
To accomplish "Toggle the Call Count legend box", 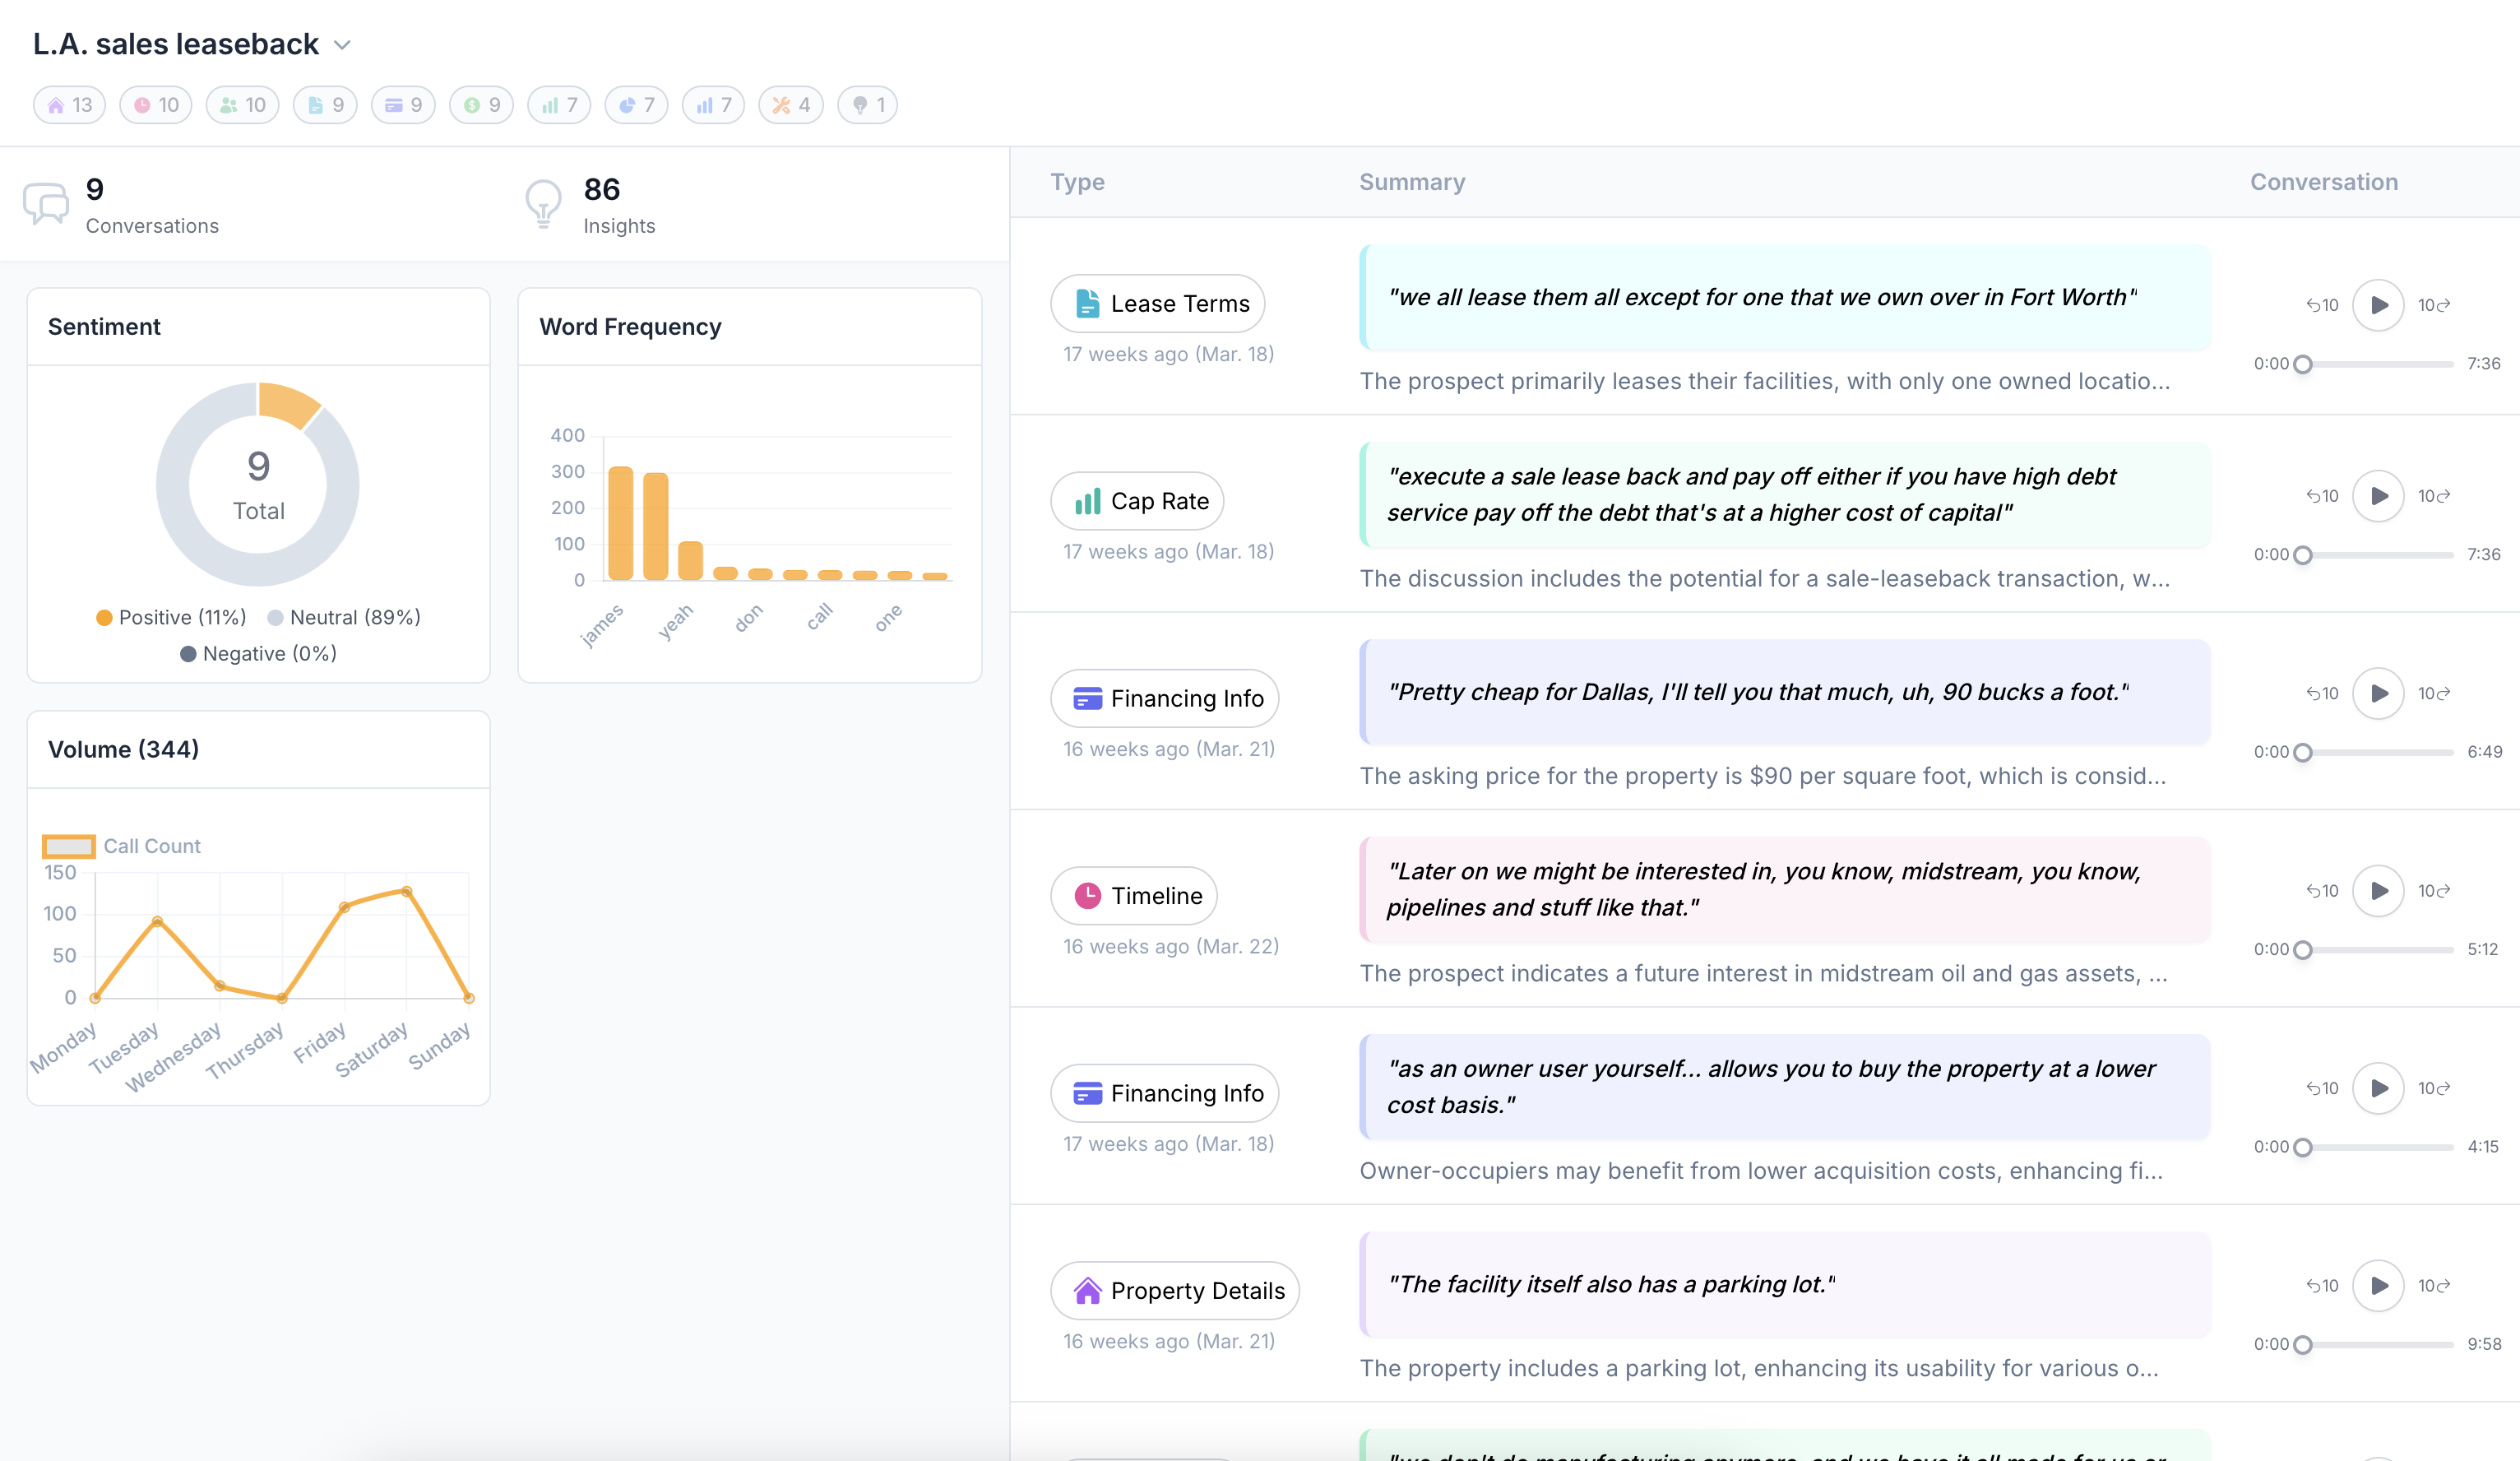I will point(69,846).
